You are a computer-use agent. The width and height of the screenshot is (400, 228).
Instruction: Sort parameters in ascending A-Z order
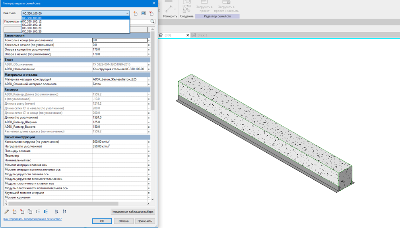[x=56, y=211]
